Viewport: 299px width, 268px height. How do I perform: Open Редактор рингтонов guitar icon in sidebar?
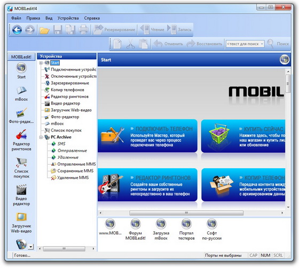21,134
